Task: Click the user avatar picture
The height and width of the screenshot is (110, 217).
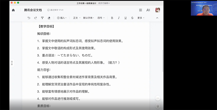Action: pos(157,10)
